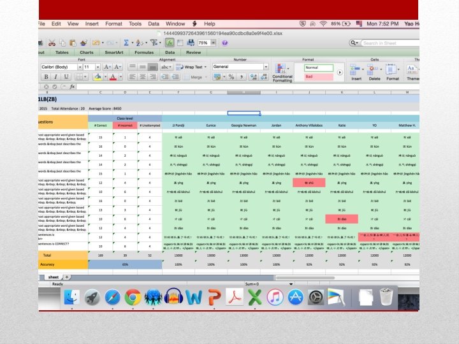Toggle Italic formatting
The width and height of the screenshot is (459, 344).
[56, 77]
